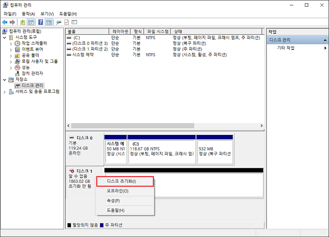Image resolution: width=329 pixels, height=237 pixels.
Task: Open the 동작(A) menu
Action: 29,14
